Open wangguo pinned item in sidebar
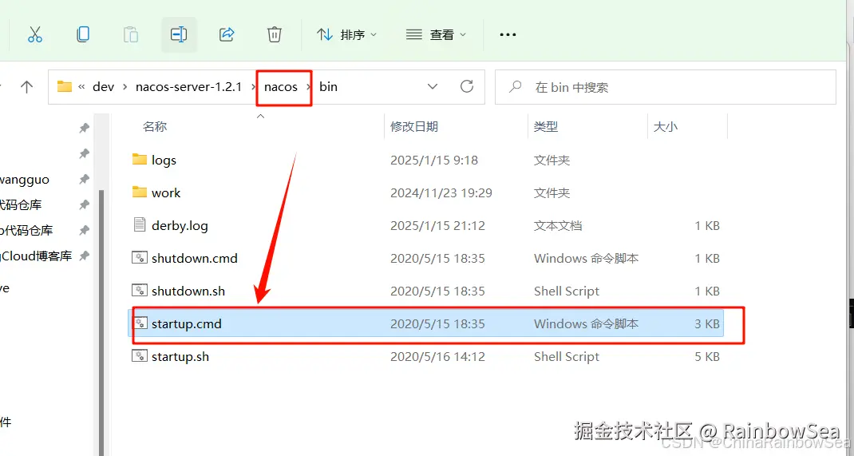 click(x=25, y=179)
